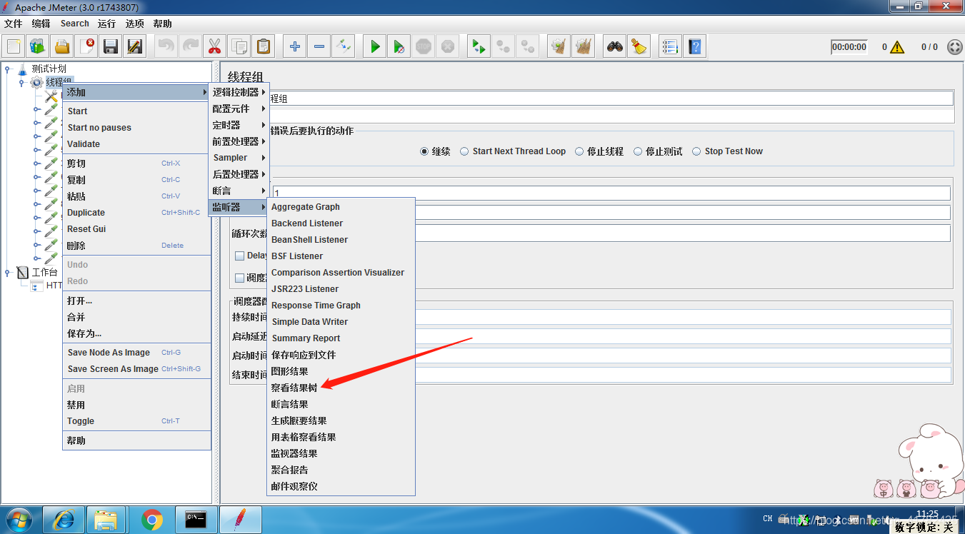The width and height of the screenshot is (965, 534).
Task: Expand the Sampler submenu
Action: 239,158
